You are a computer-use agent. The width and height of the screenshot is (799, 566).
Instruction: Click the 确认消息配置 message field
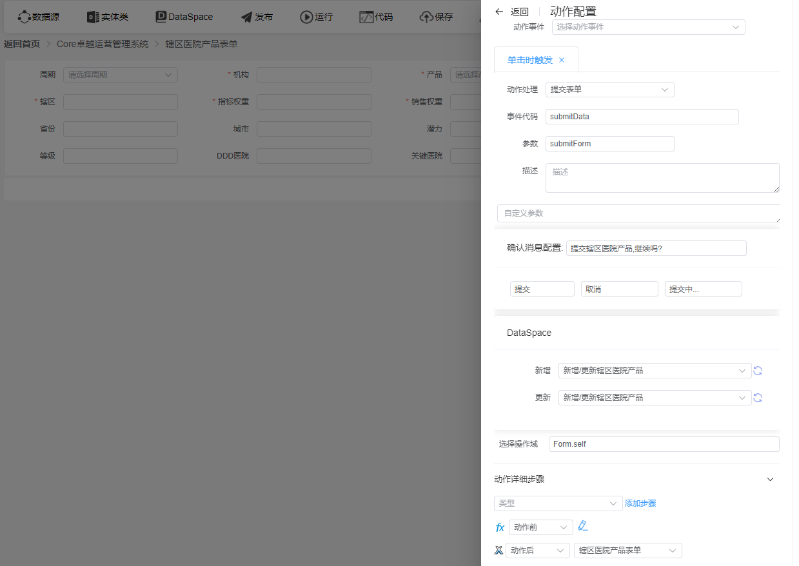[656, 248]
